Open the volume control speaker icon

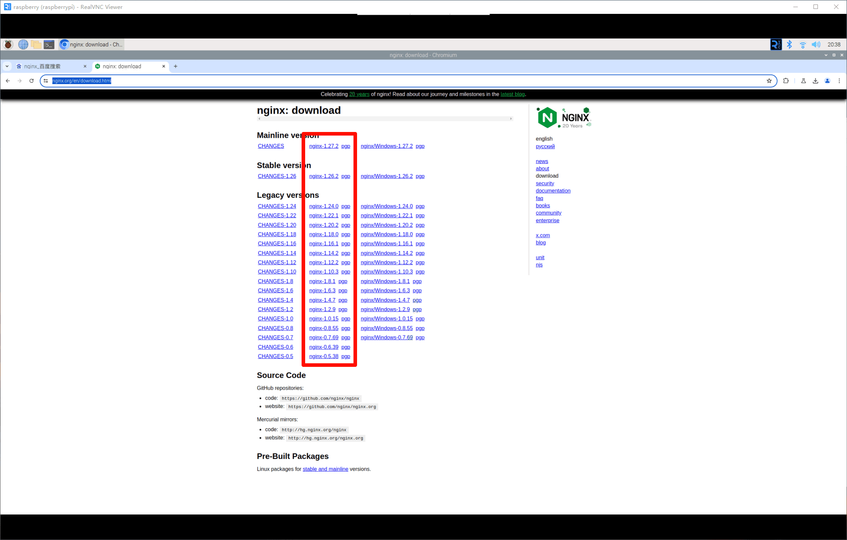[816, 44]
